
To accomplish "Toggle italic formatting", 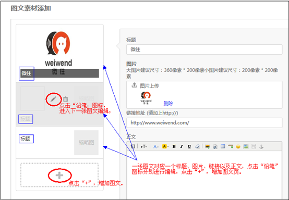I will (182, 147).
